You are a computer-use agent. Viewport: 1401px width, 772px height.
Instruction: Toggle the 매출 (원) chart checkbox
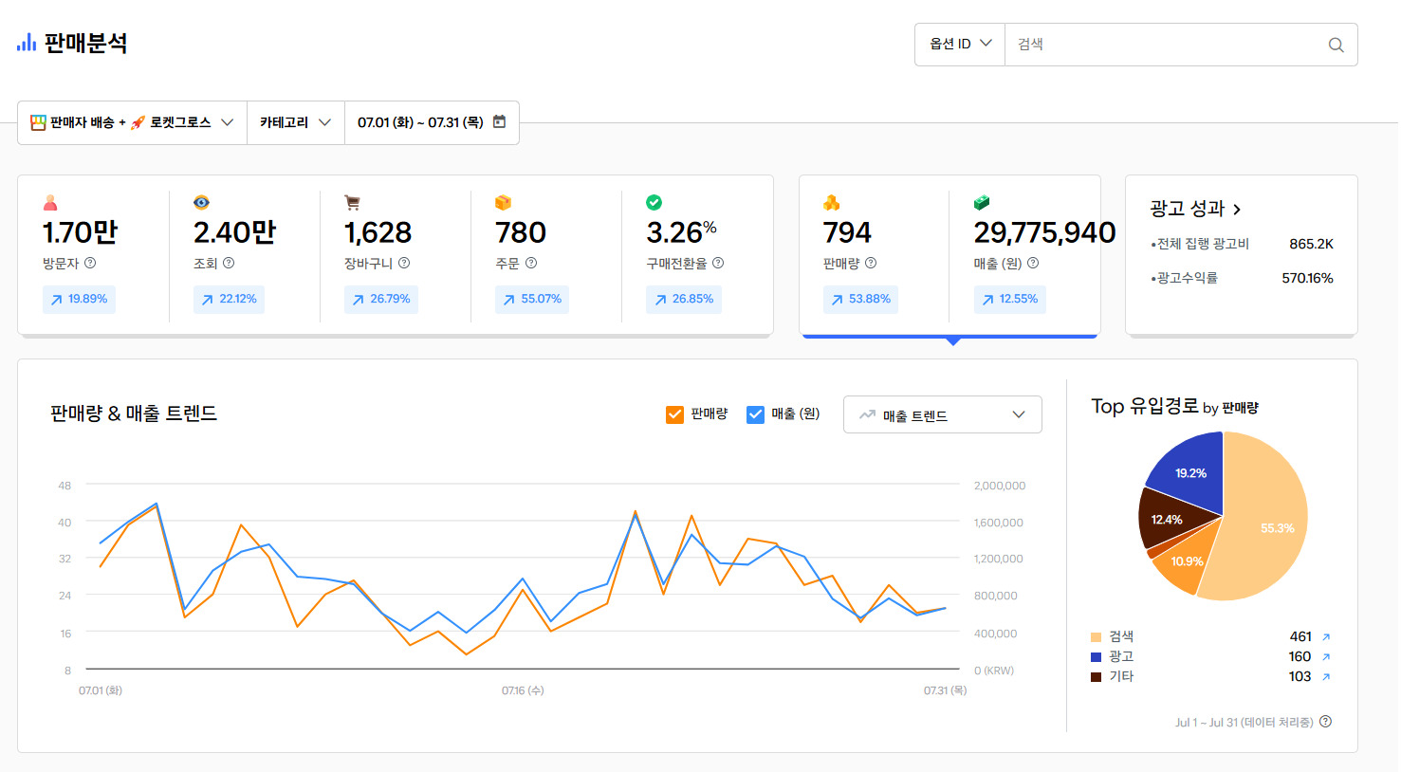click(755, 414)
